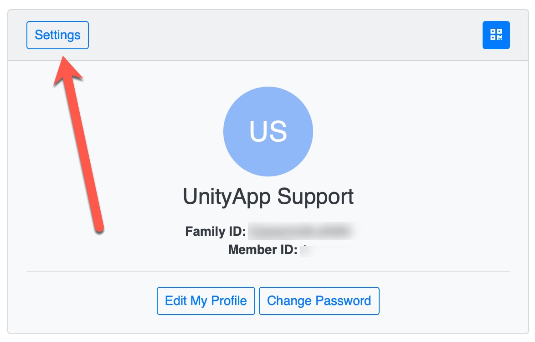Click the word UnityApp in the name
Screen dimensions: 535x342
[226, 197]
